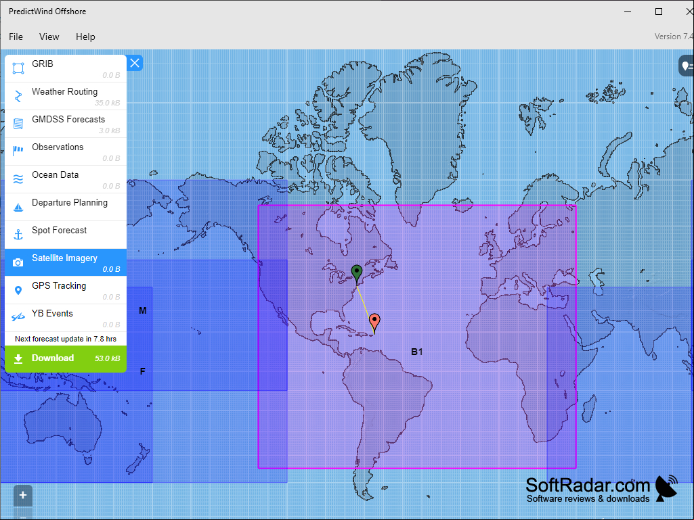Open the marker list panel at top right

tap(687, 66)
